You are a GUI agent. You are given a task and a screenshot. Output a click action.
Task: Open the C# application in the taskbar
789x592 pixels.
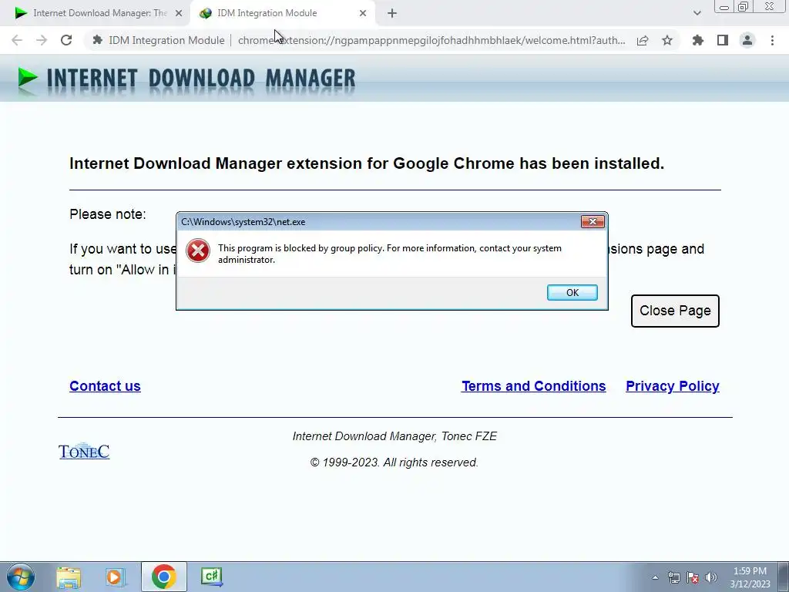tap(211, 577)
